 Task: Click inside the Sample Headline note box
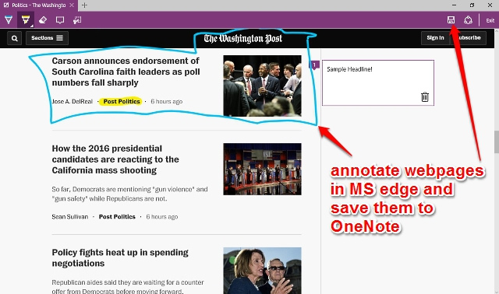pyautogui.click(x=377, y=82)
